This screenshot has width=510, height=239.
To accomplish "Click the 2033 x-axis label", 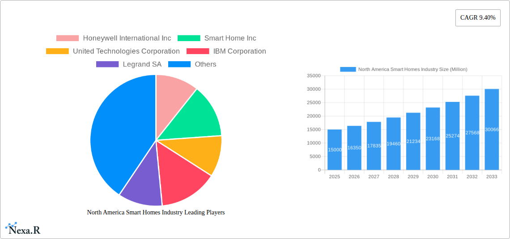I will click(x=492, y=176).
